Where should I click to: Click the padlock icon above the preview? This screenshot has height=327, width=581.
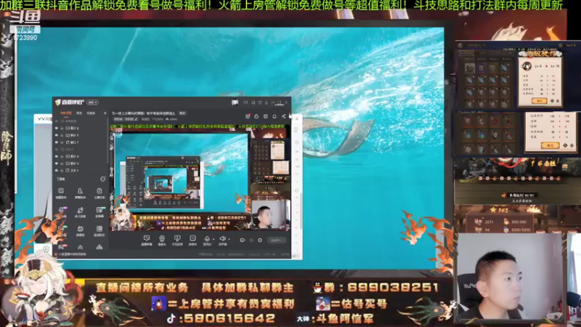point(256,116)
